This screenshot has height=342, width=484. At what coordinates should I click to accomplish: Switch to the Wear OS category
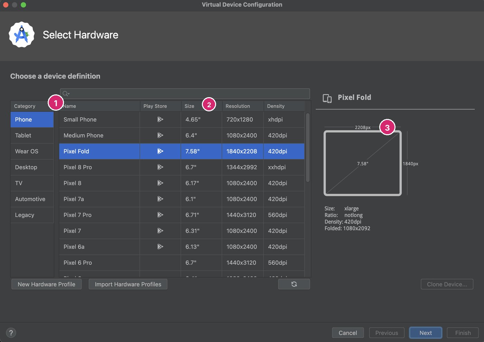pyautogui.click(x=32, y=151)
